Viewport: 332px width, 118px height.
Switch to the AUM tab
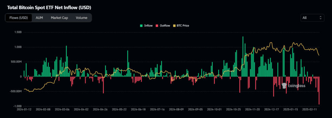tap(39, 18)
